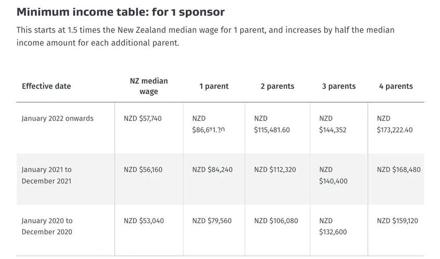Click the NZD $168,480 cell
Viewport: 440px width, 259px height.
(x=398, y=169)
